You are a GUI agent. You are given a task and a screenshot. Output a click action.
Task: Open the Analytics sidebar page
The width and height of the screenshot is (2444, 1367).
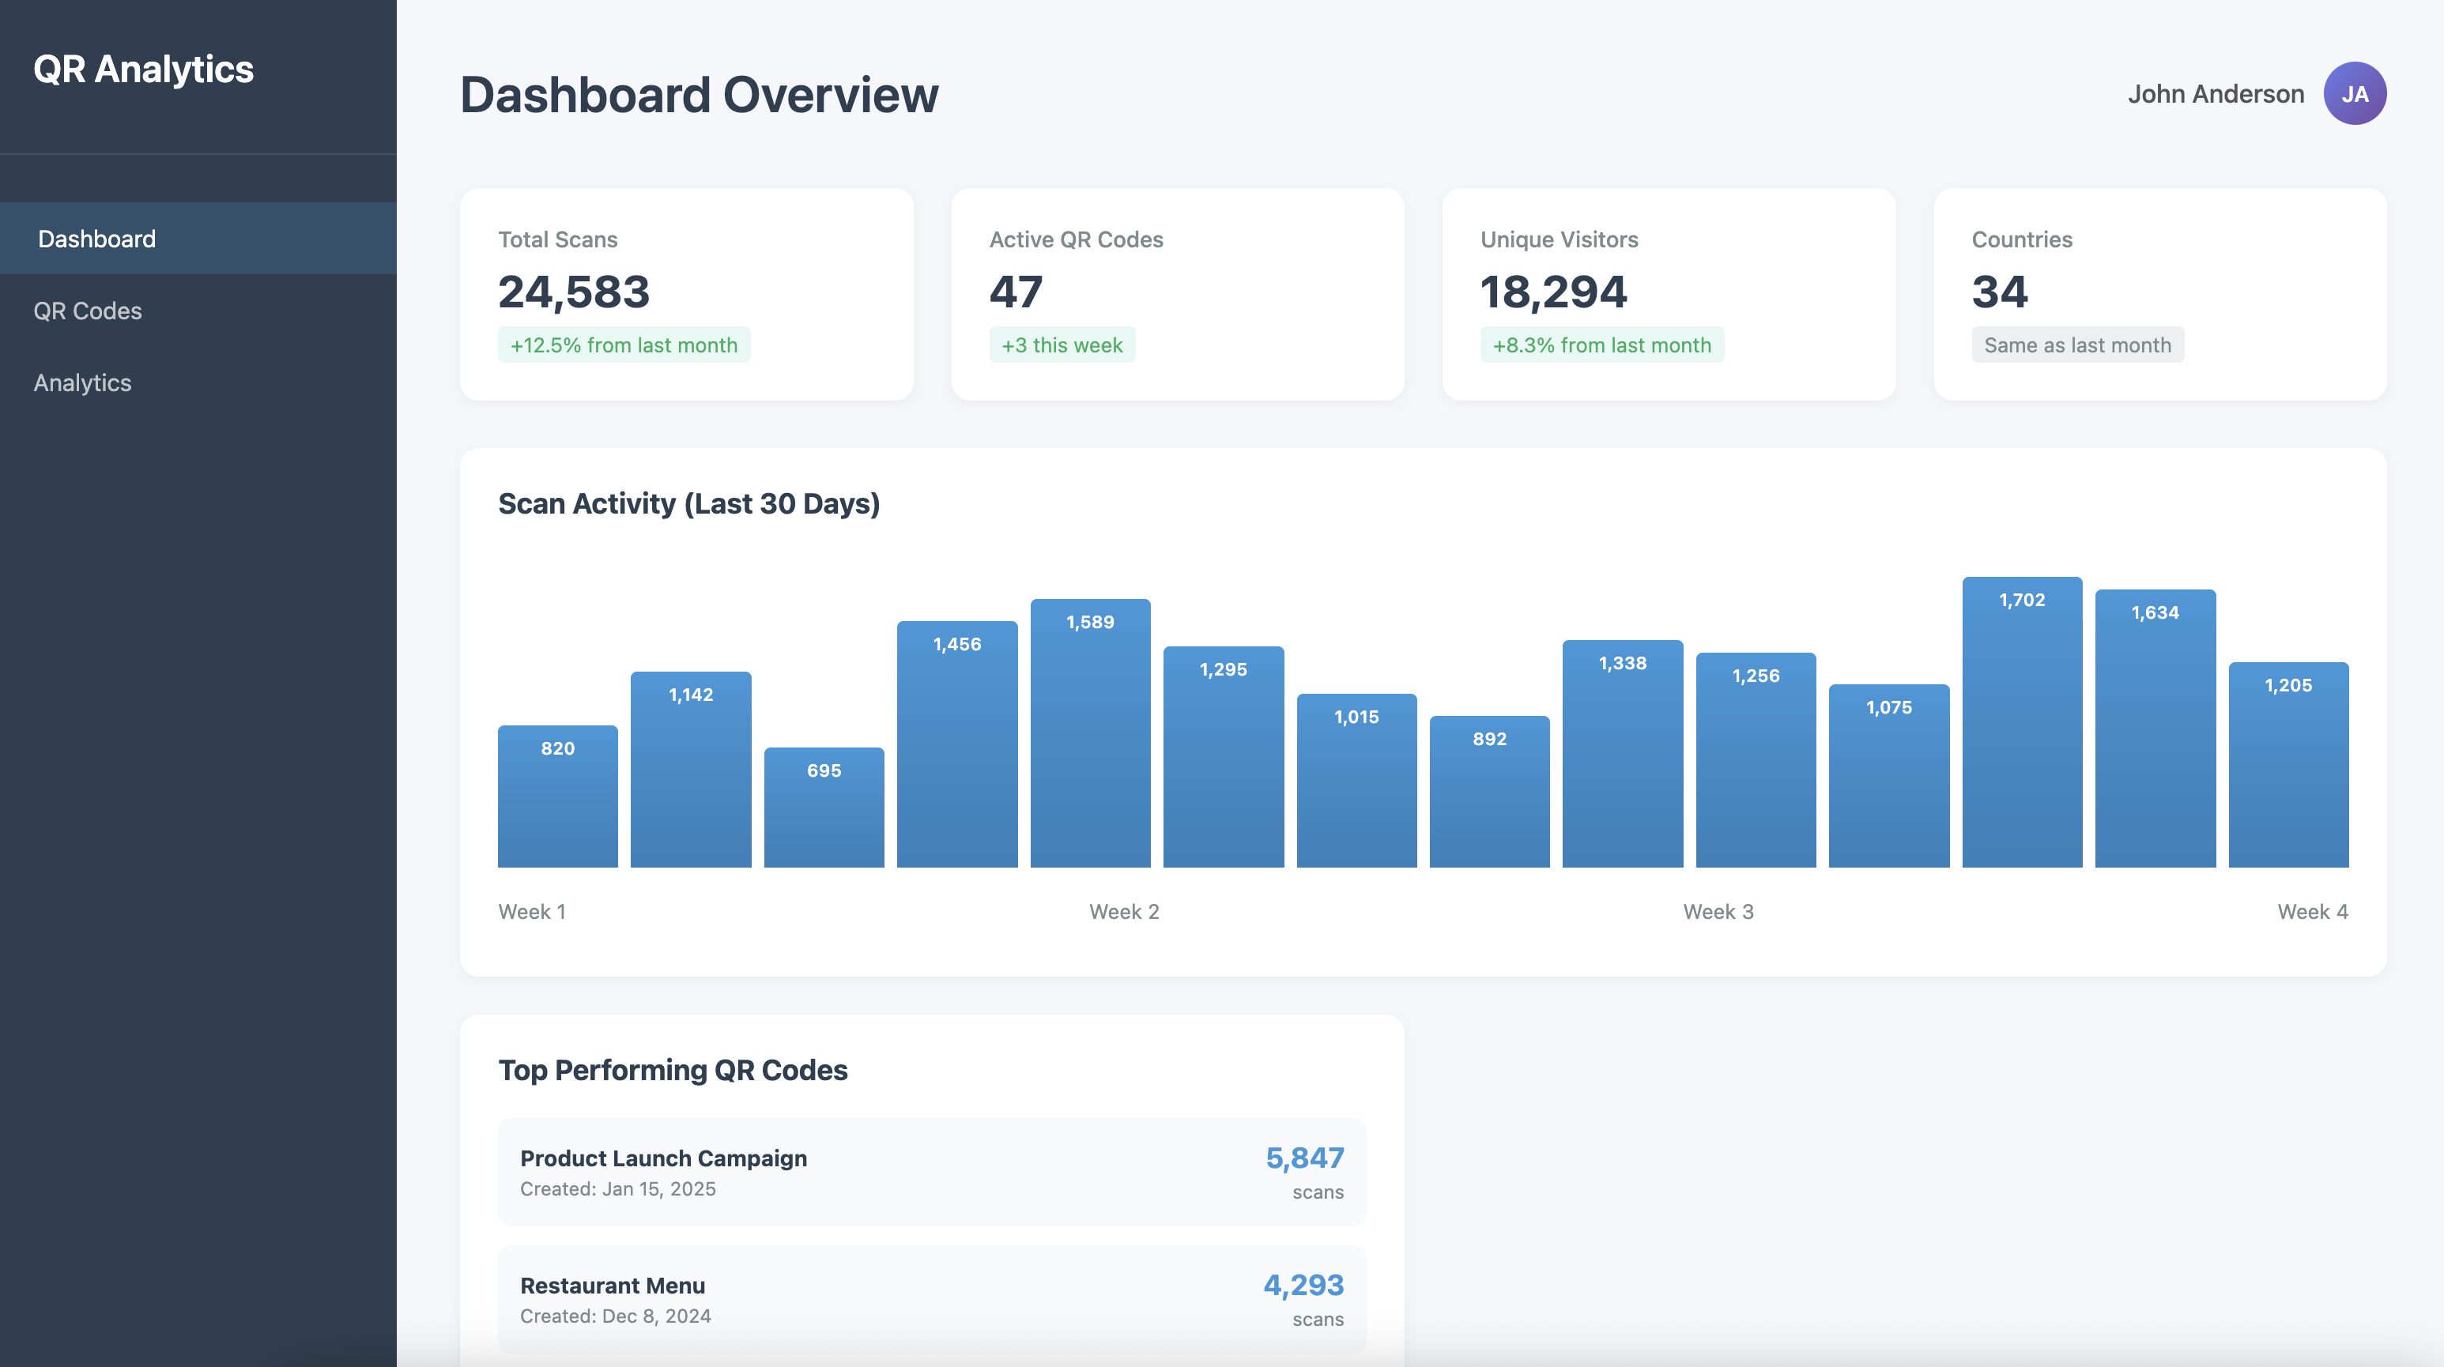(82, 383)
